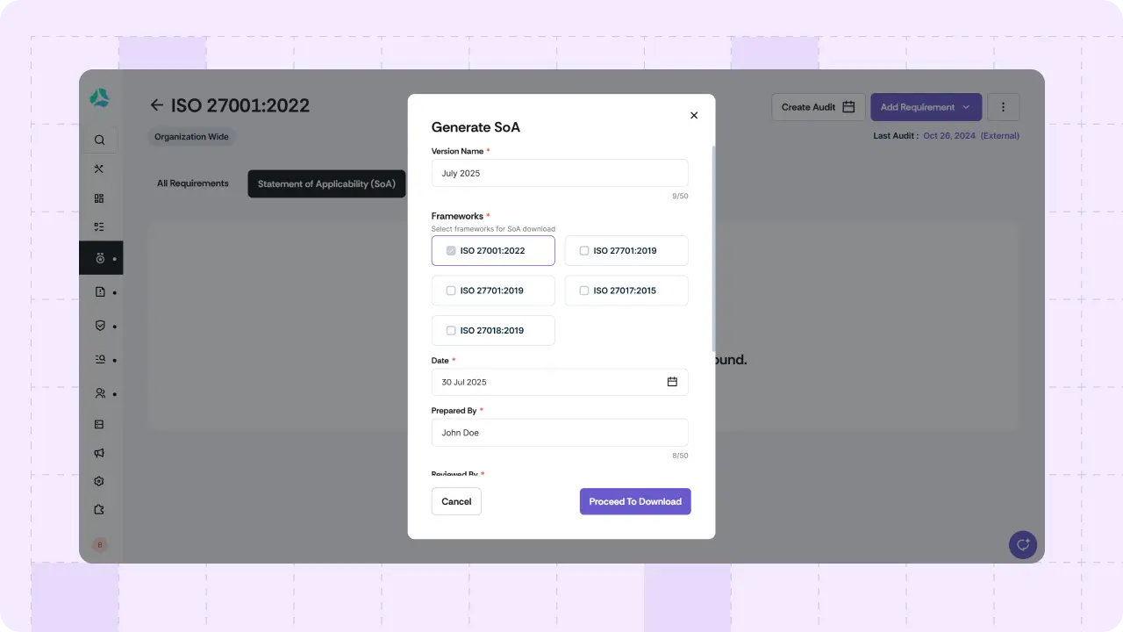Check the ISO 27018:2019 framework

(451, 331)
